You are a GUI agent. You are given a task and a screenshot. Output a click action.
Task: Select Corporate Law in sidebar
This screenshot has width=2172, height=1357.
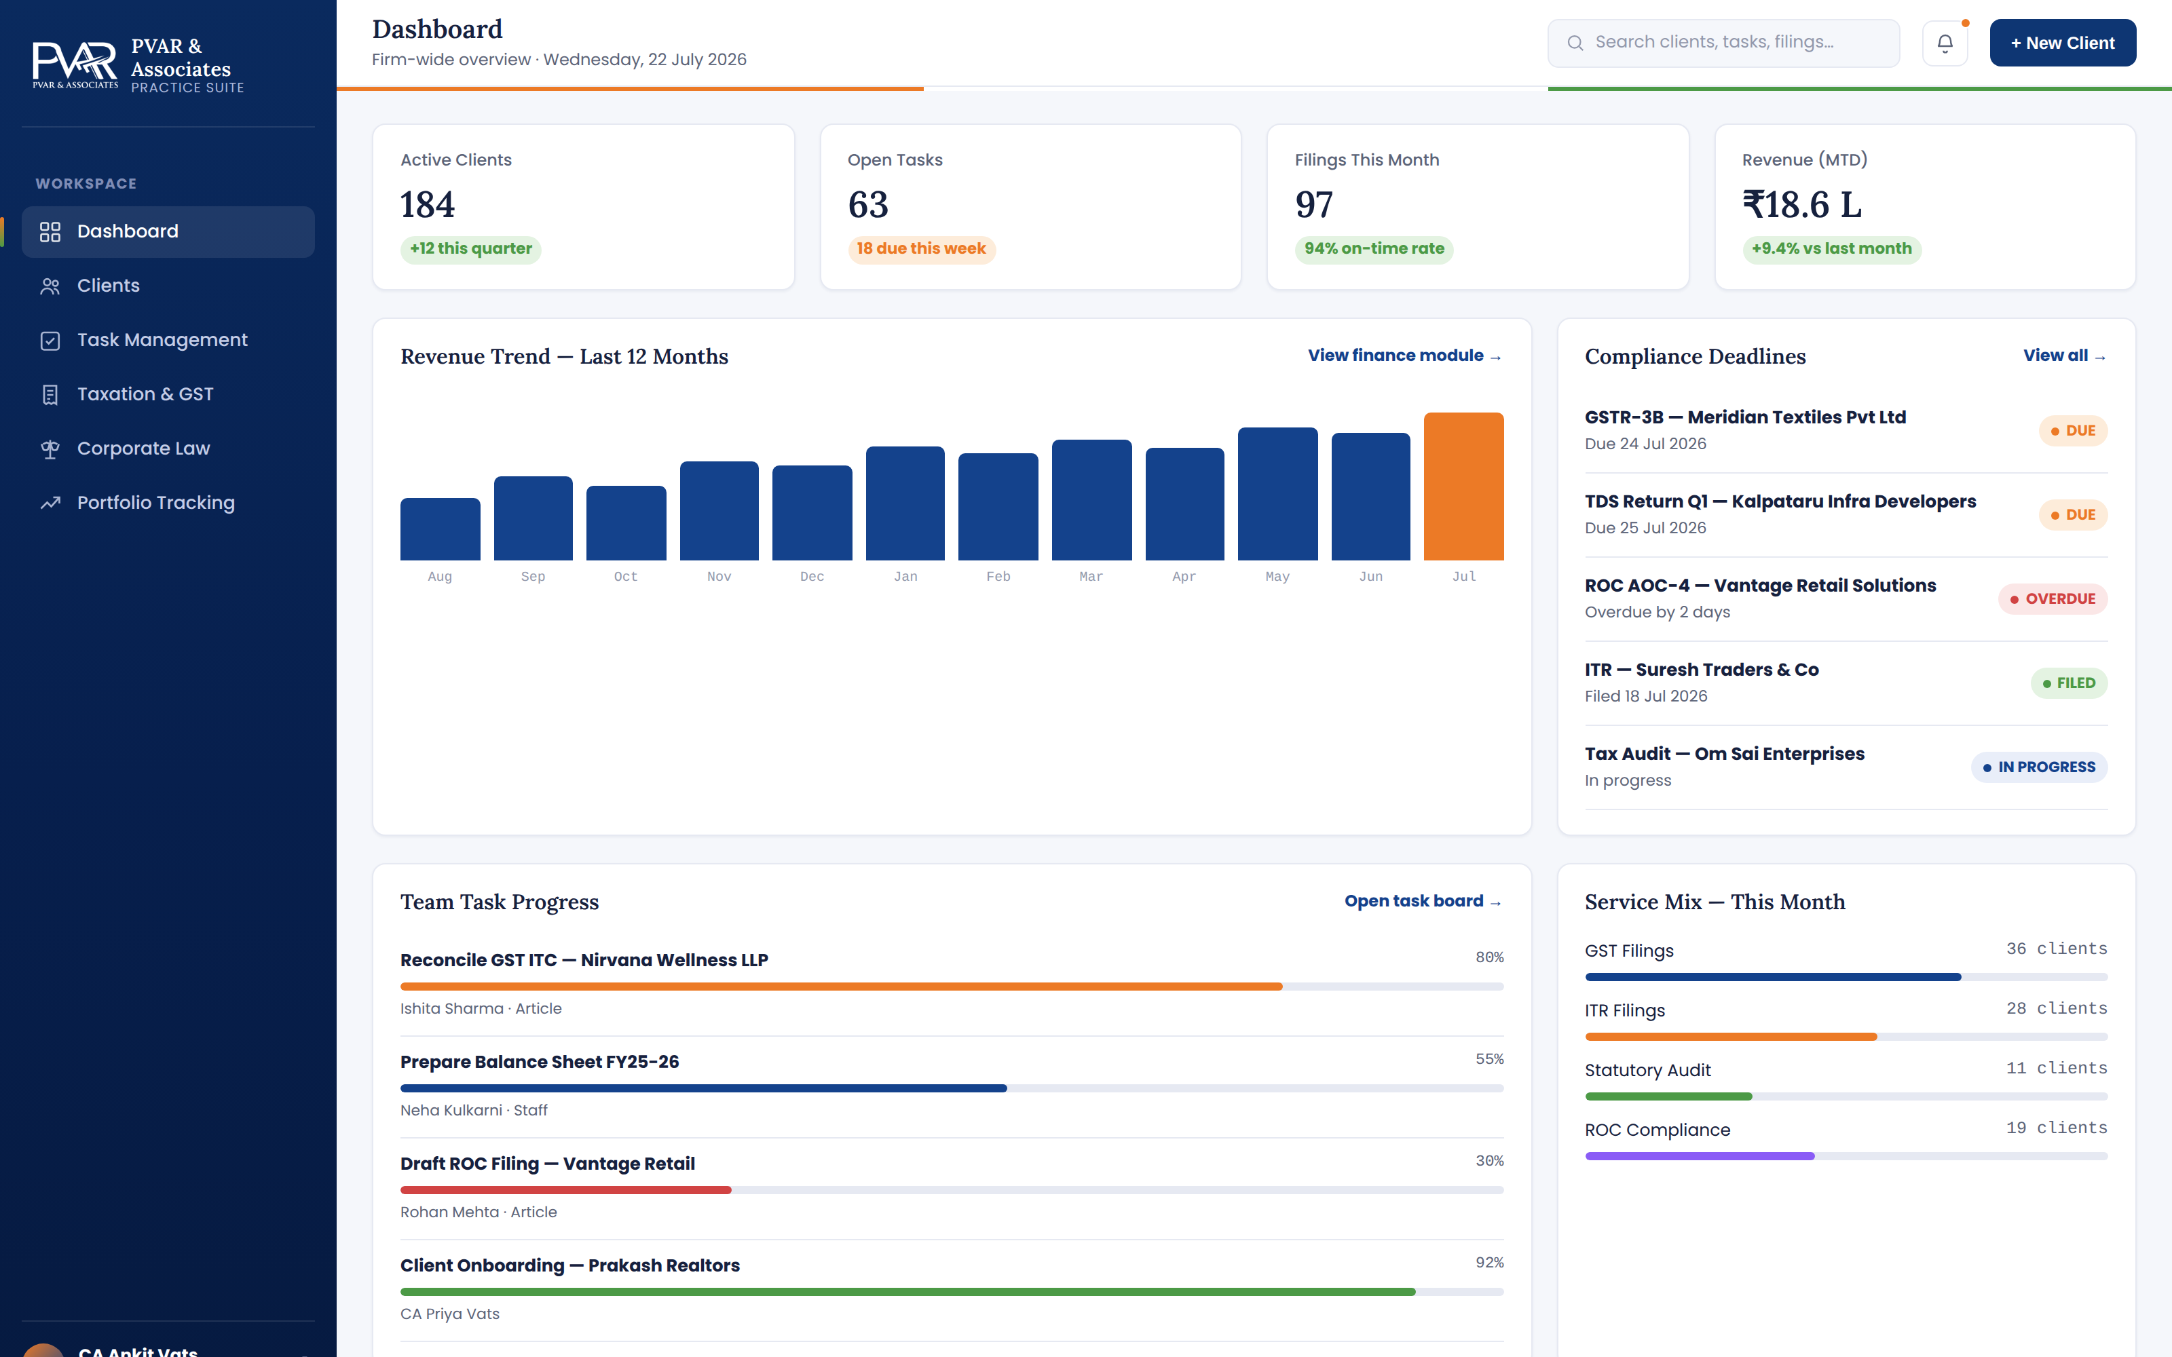[168, 448]
